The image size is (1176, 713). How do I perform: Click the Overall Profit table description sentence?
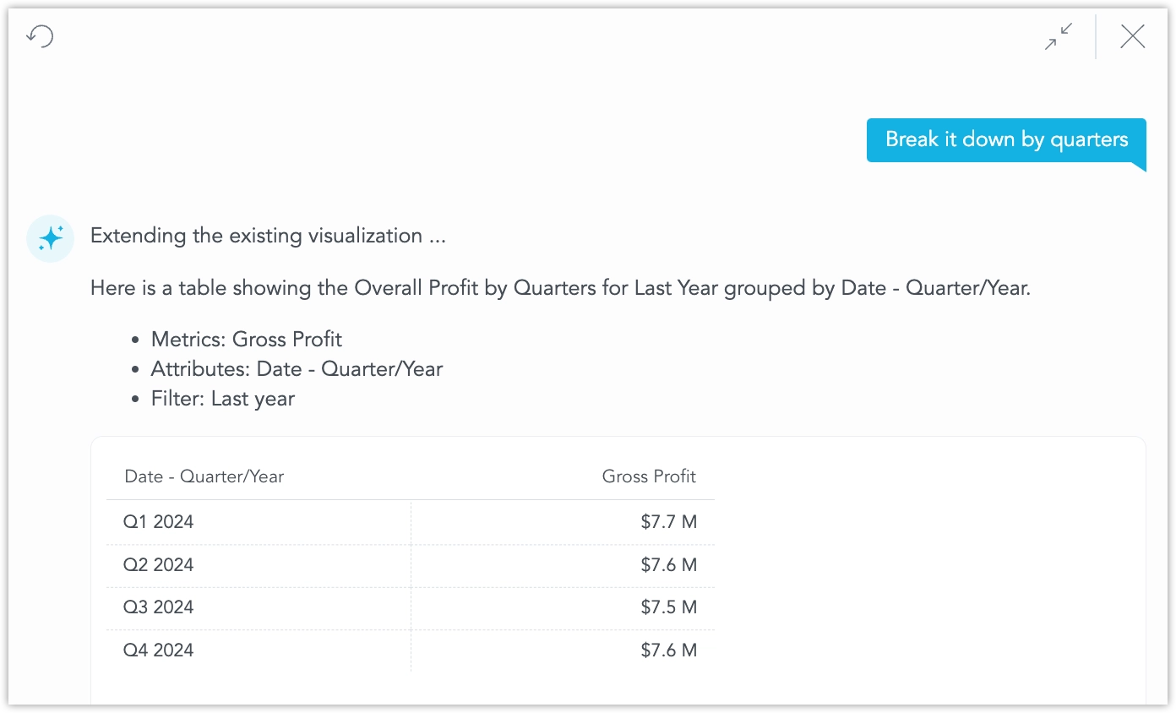pos(560,288)
